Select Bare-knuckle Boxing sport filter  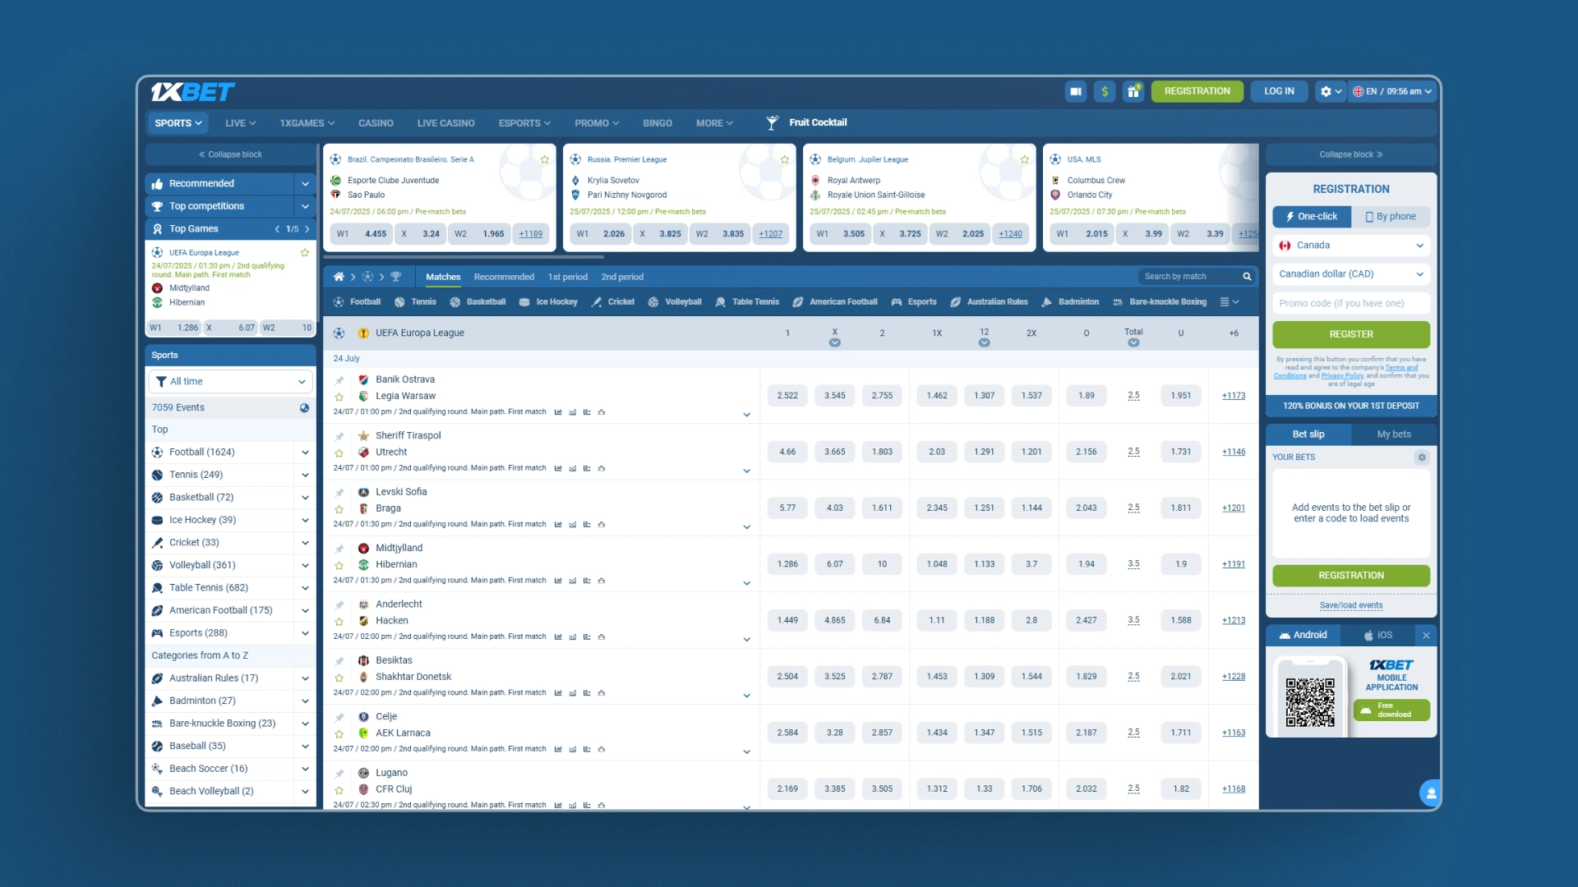(1160, 302)
